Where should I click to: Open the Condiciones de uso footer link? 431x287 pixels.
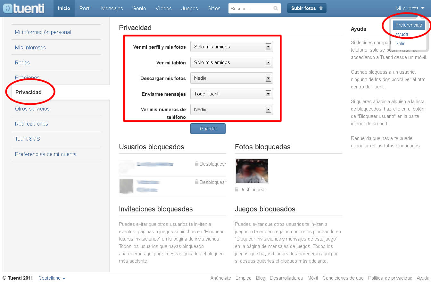[x=343, y=278]
